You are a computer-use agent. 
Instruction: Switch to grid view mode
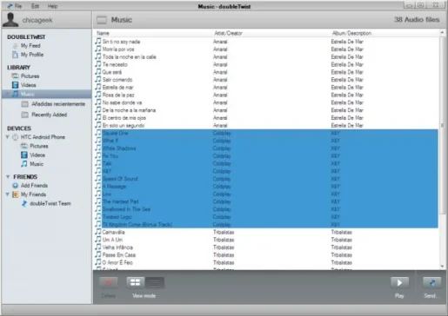click(x=136, y=282)
